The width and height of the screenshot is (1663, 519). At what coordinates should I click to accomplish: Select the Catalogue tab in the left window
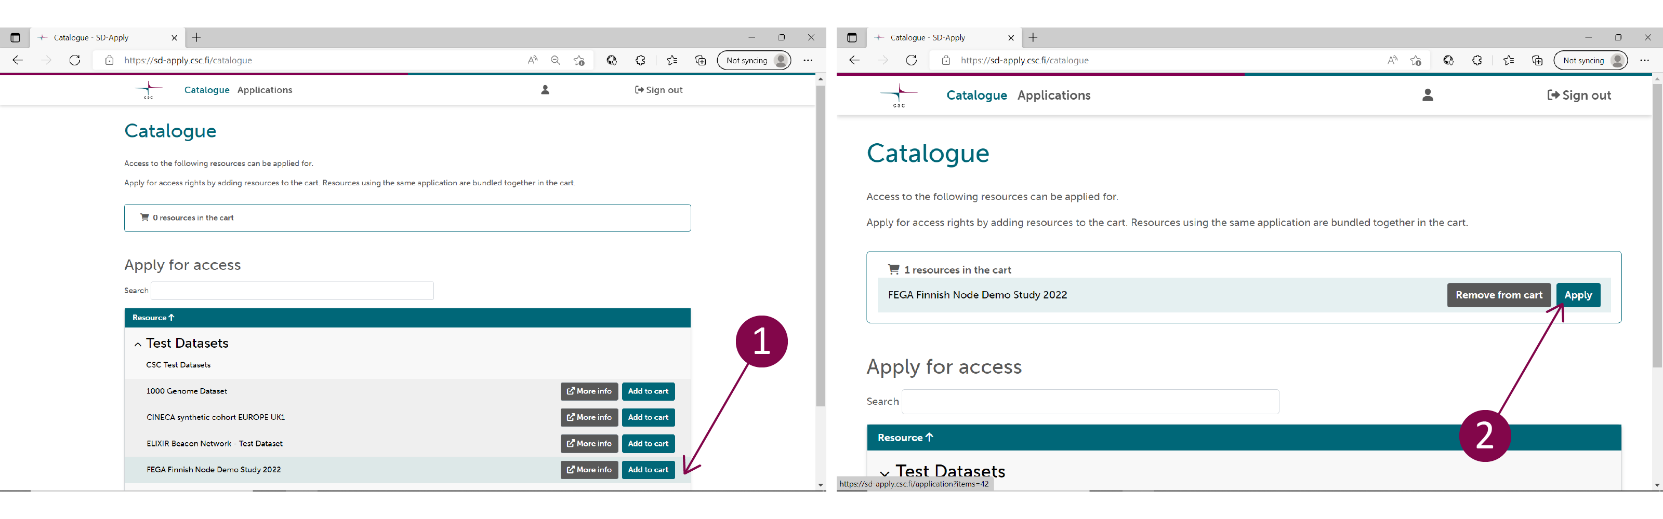[207, 90]
